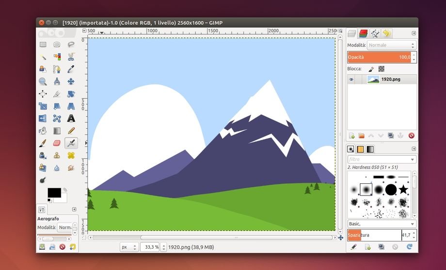Select the Foreground Select tool
This screenshot has width=446, height=270.
click(43, 69)
